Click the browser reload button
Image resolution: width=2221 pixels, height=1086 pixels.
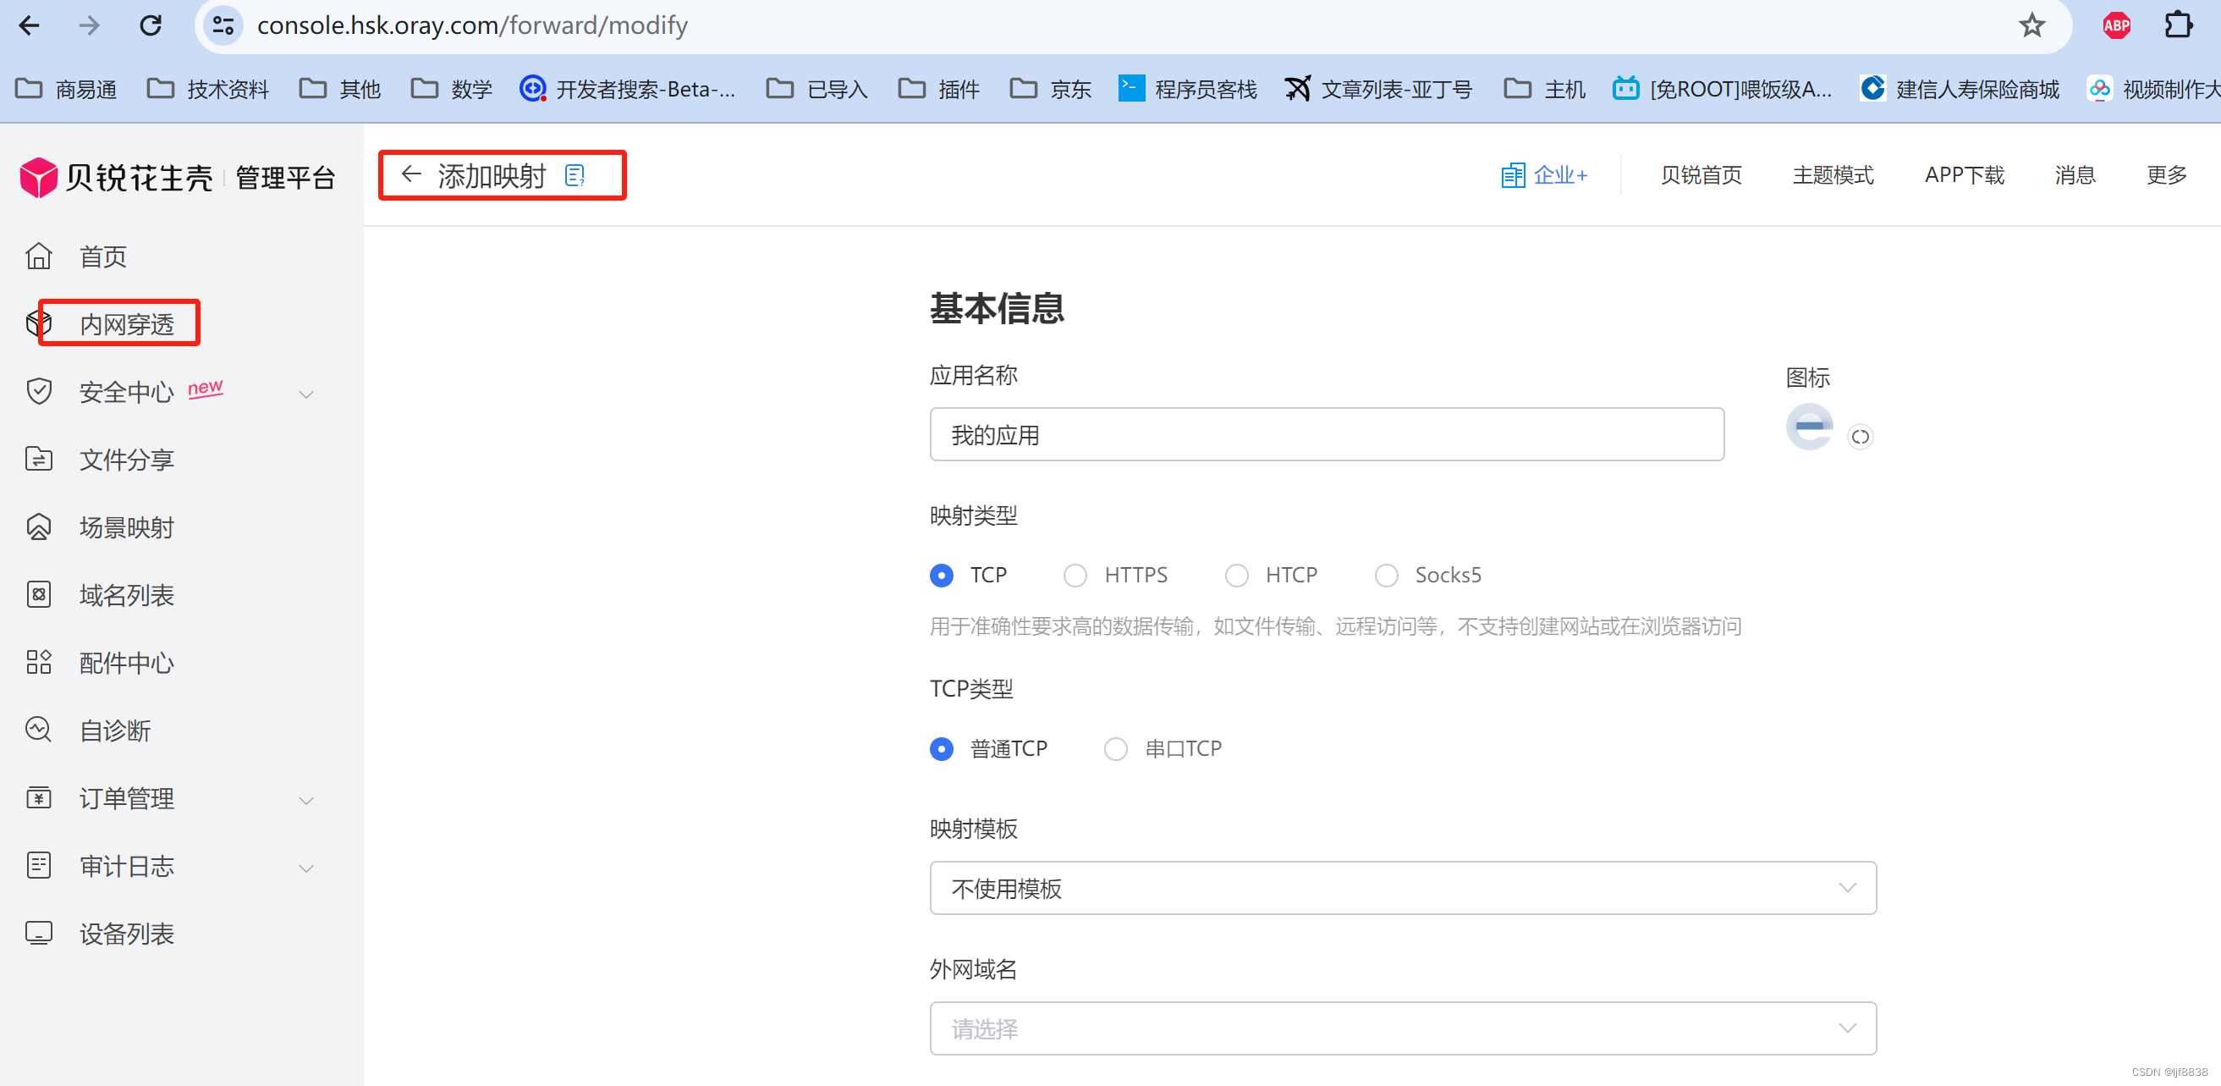151,25
